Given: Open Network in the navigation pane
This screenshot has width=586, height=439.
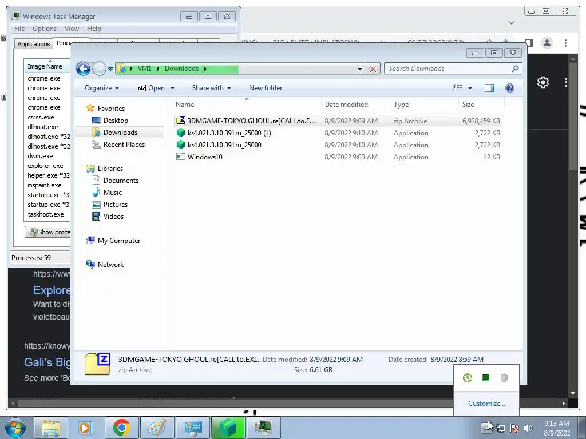Looking at the screenshot, I should tap(110, 264).
